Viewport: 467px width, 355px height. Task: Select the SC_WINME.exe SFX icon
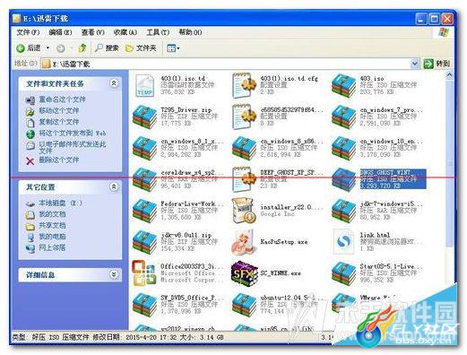coord(244,273)
